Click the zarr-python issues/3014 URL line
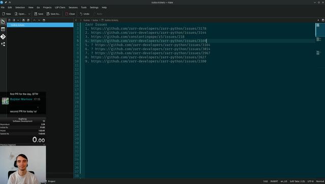Image resolution: width=325 pixels, height=184 pixels. pyautogui.click(x=148, y=49)
